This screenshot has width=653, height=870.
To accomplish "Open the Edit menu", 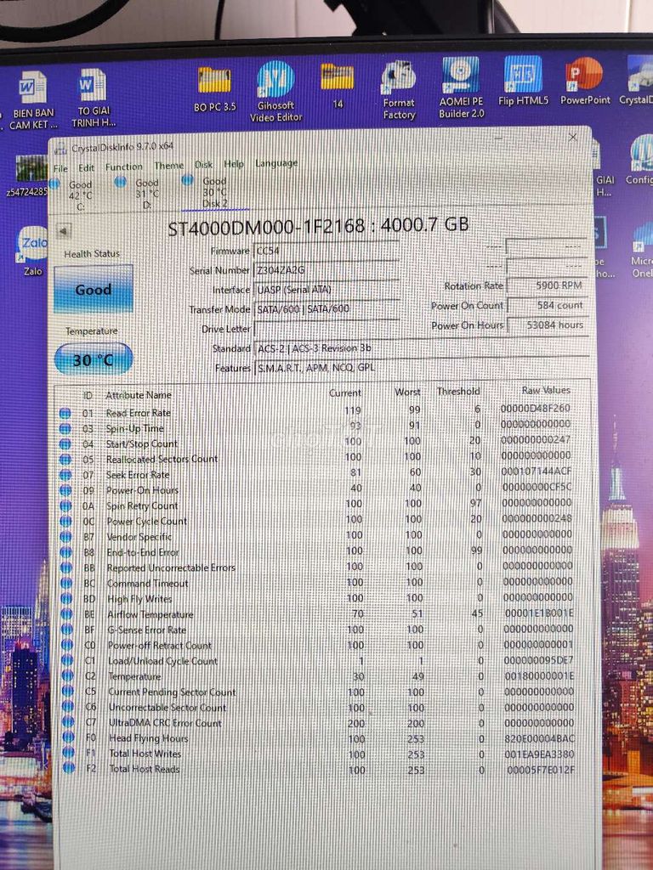I will 86,167.
